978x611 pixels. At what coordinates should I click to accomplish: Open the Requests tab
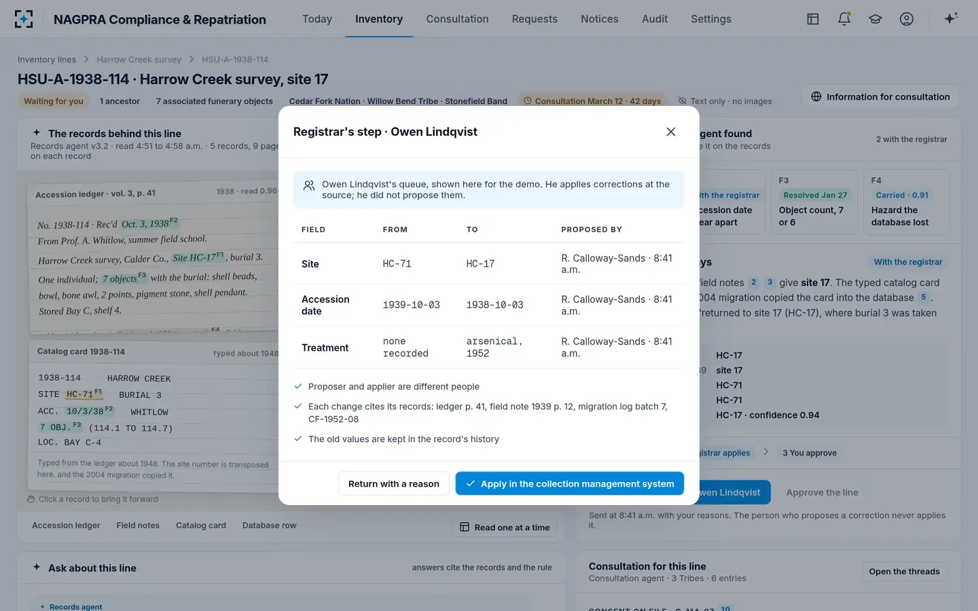pos(535,19)
